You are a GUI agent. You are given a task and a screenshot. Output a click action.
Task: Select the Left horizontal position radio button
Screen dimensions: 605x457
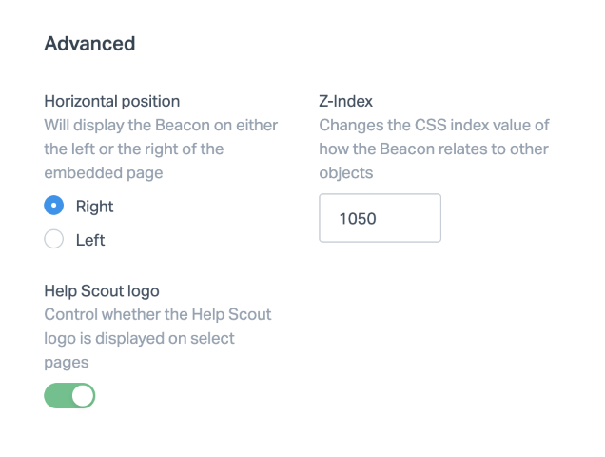point(54,240)
